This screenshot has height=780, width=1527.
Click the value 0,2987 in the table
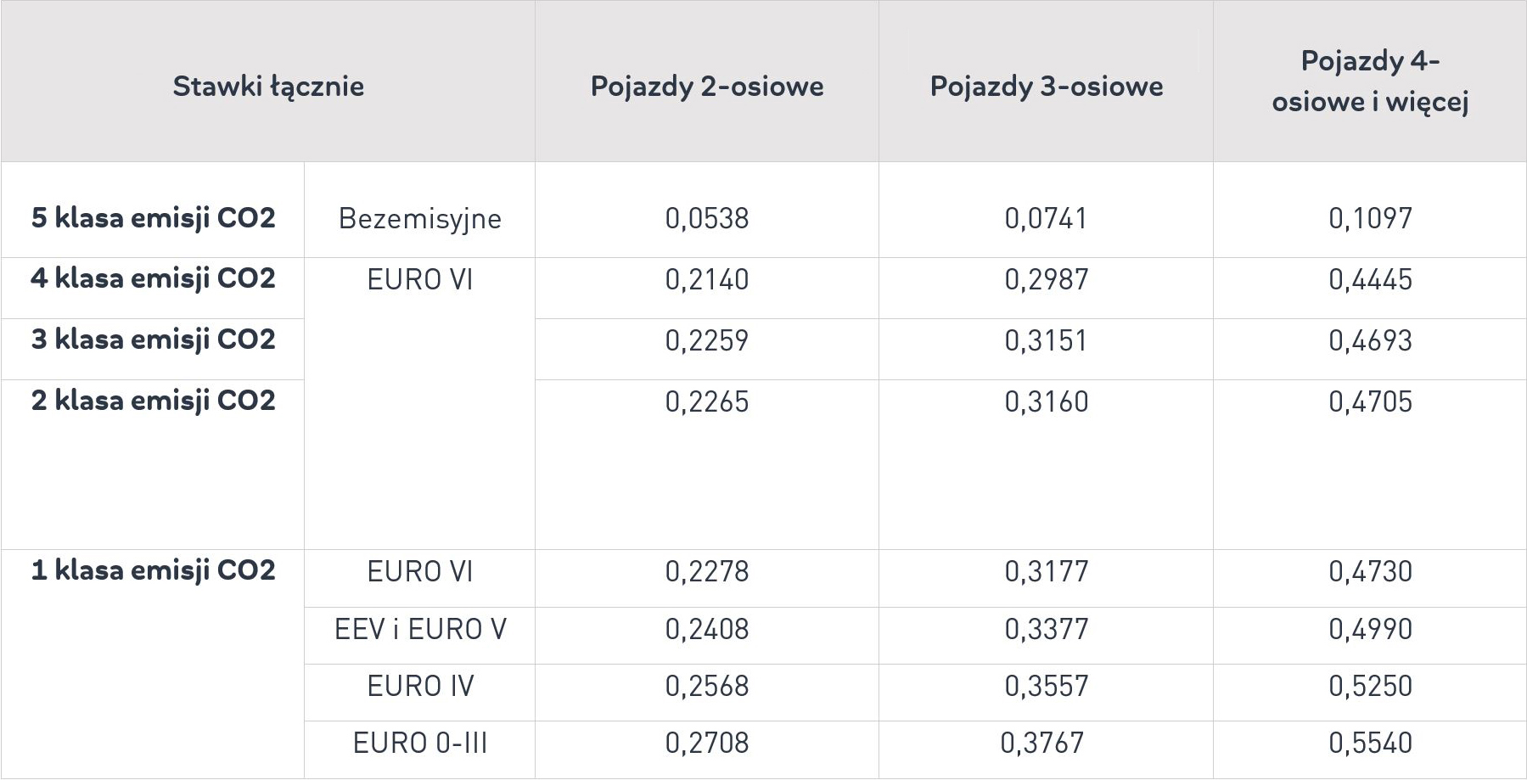(x=1047, y=280)
